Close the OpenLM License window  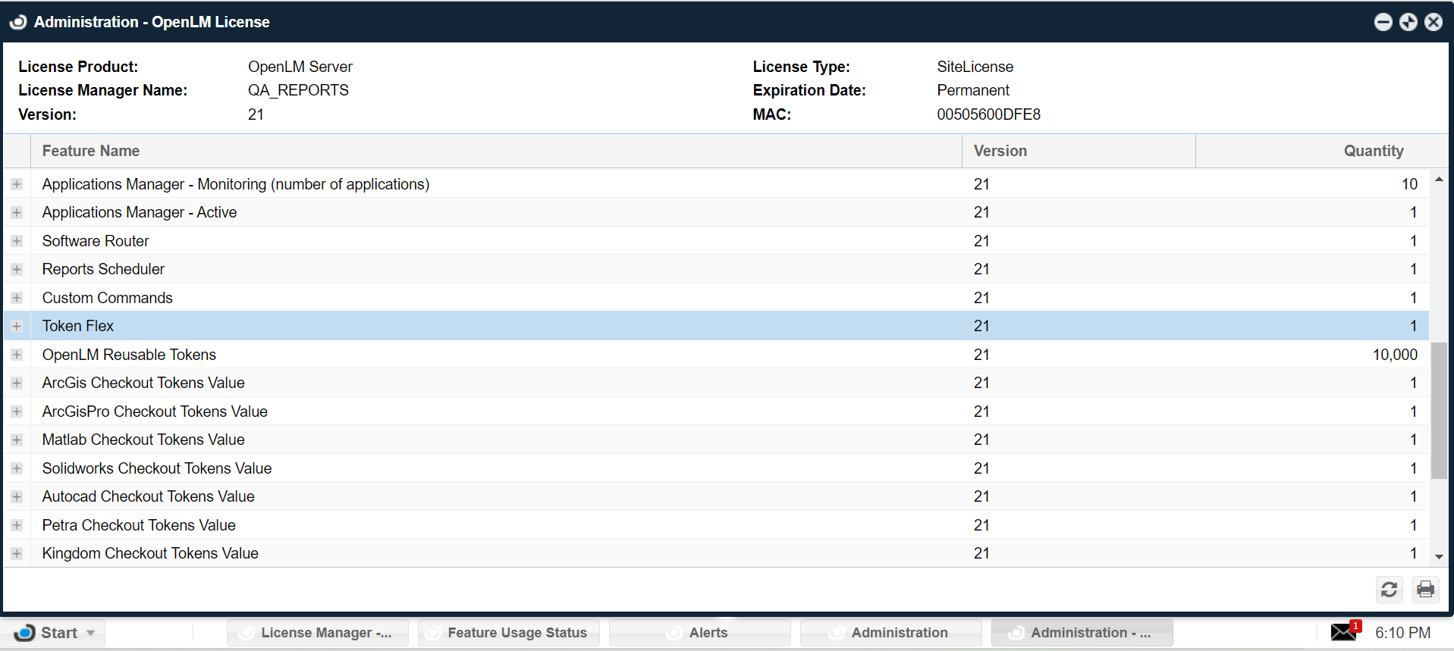(x=1433, y=22)
